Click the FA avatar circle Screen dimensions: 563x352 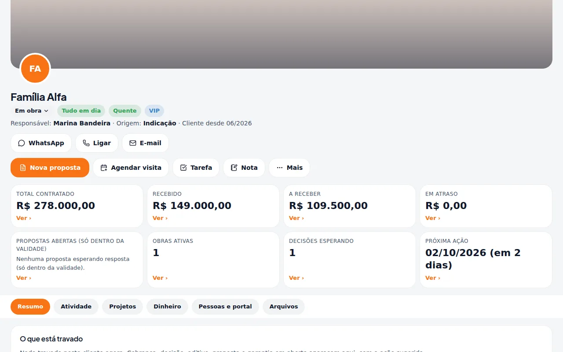coord(35,69)
